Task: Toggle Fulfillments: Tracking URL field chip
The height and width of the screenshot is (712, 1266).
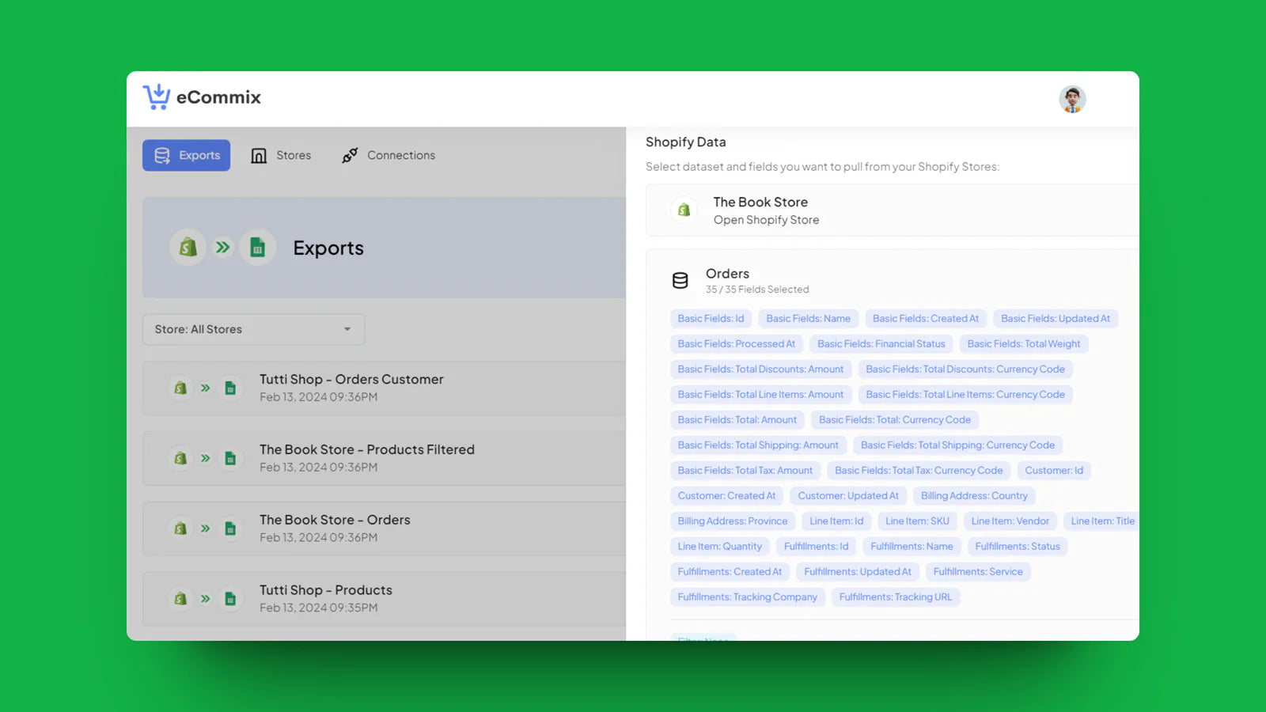Action: (895, 597)
